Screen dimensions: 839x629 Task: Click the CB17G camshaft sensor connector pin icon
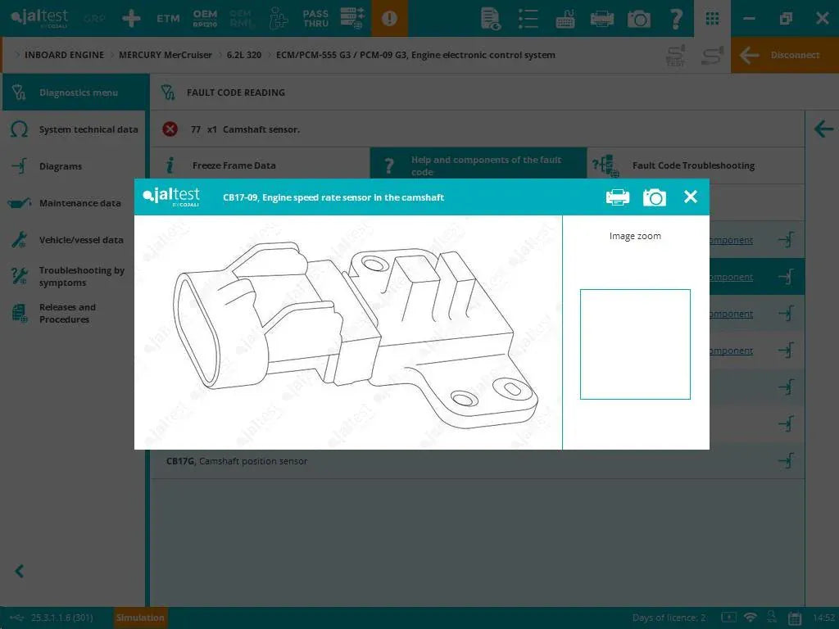pos(786,460)
